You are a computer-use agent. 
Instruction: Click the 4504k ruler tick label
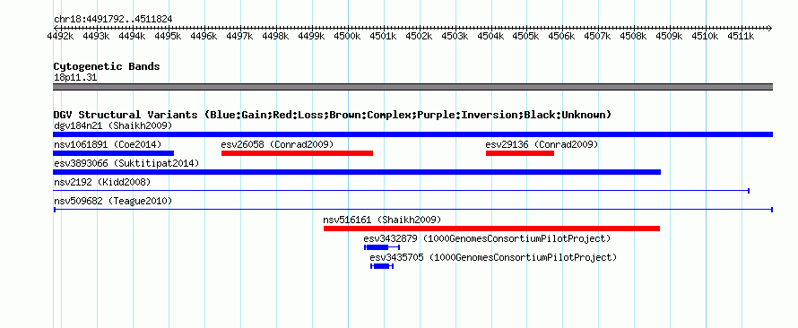coord(491,36)
